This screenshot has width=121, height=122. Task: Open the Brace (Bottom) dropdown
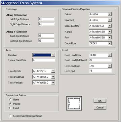click(110, 26)
